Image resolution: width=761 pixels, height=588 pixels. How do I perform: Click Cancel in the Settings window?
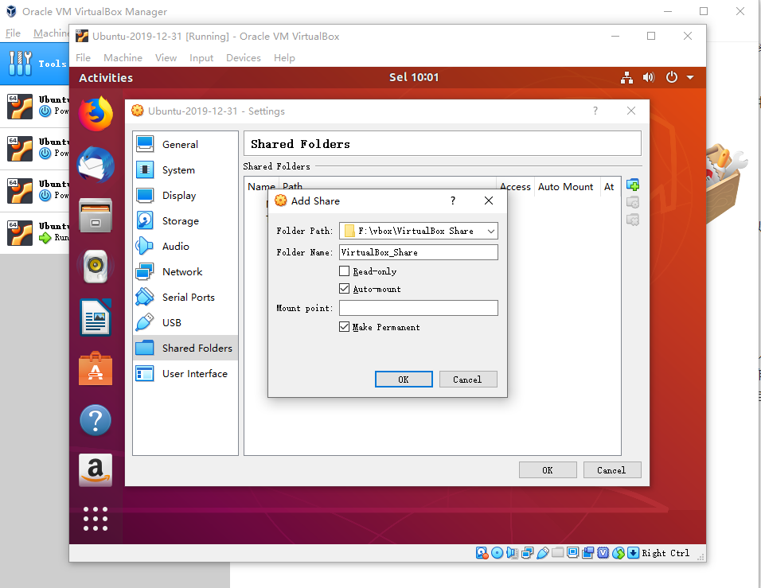[x=612, y=470]
